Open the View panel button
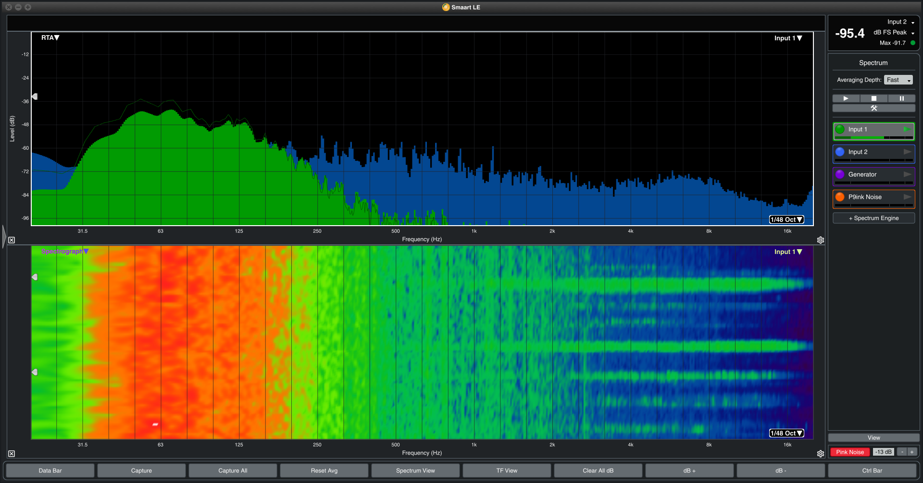The height and width of the screenshot is (483, 923). coord(874,437)
